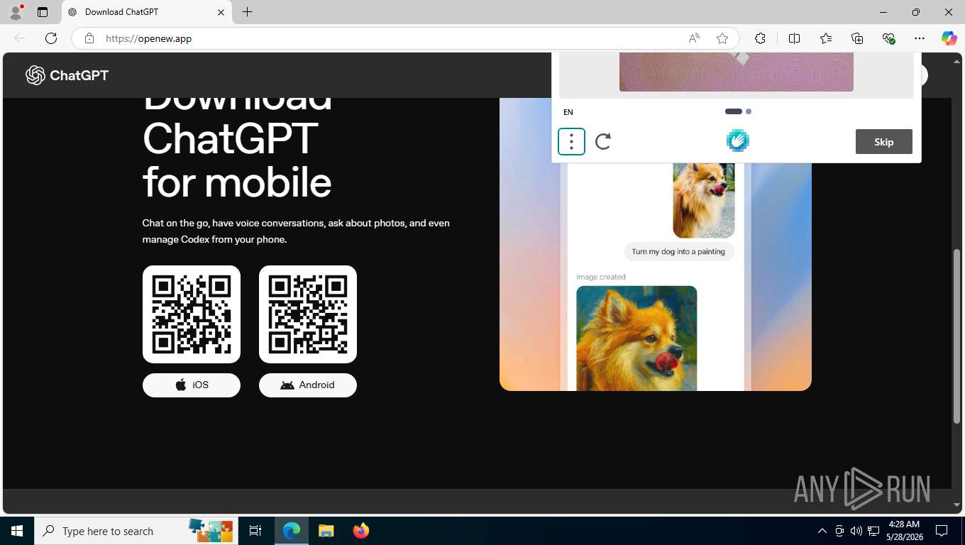
Task: Add this page to favorites star
Action: pyautogui.click(x=722, y=38)
